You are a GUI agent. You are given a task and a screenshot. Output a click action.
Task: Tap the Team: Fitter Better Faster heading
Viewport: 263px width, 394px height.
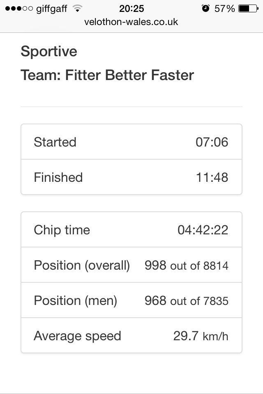pos(107,75)
